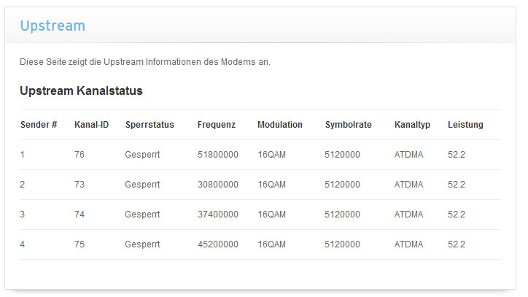Click Kanal-ID 74 cell
This screenshot has width=528, height=297.
[x=79, y=215]
